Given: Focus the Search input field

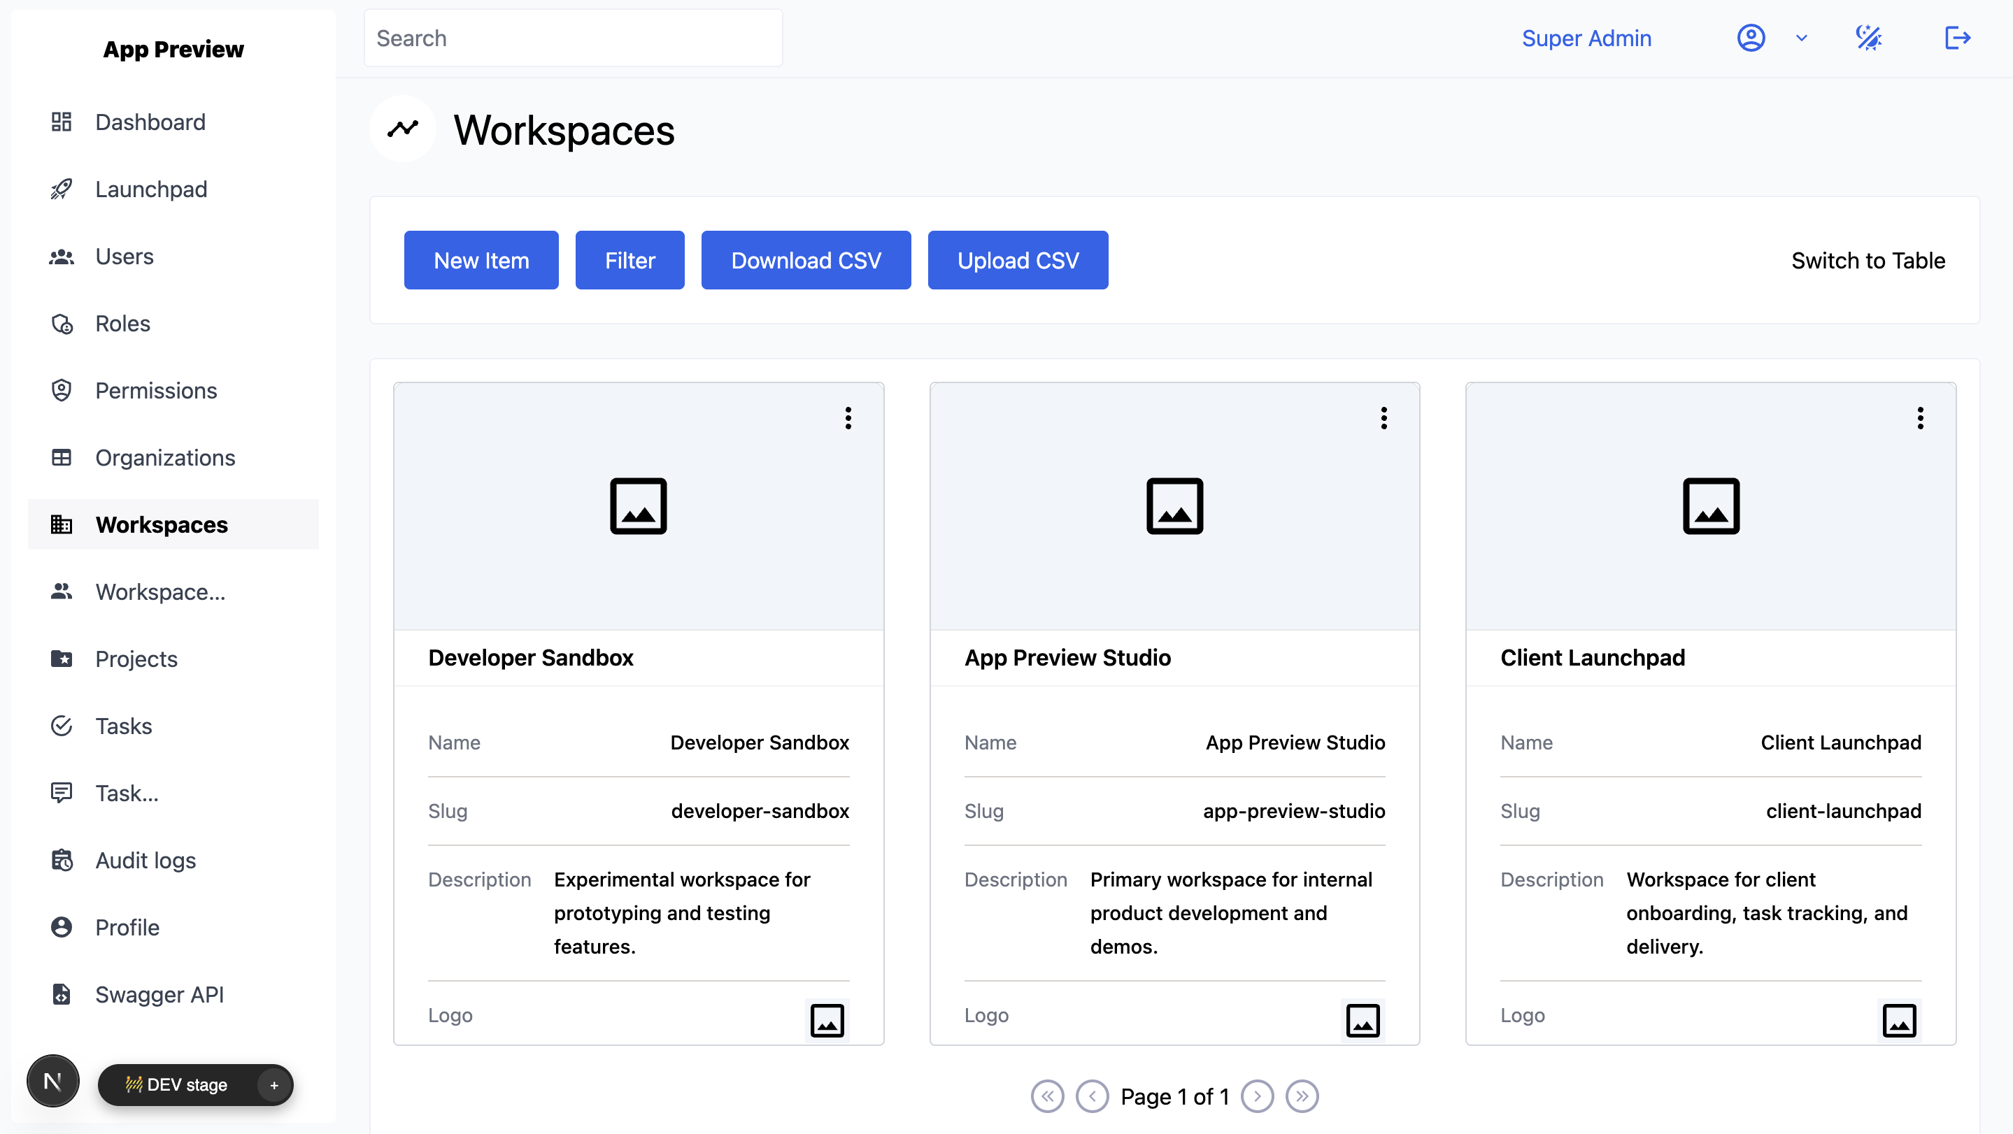Looking at the screenshot, I should tap(573, 38).
